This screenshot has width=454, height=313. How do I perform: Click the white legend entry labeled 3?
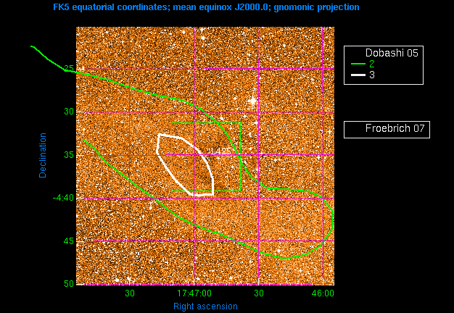tap(363, 75)
